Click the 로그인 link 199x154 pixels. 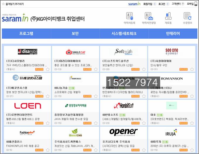pyautogui.click(x=162, y=4)
